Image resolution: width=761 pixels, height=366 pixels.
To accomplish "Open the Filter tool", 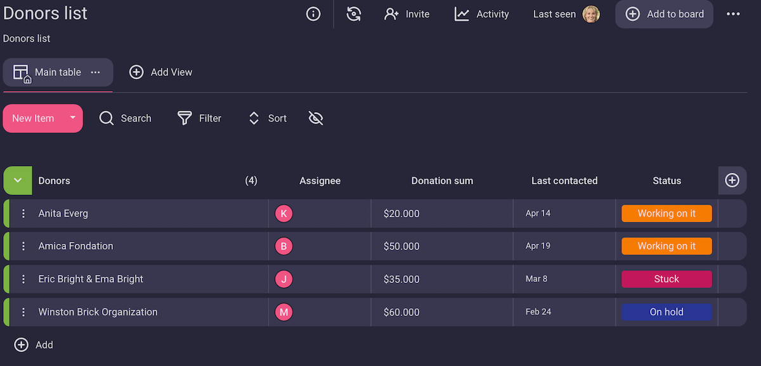I will click(200, 118).
